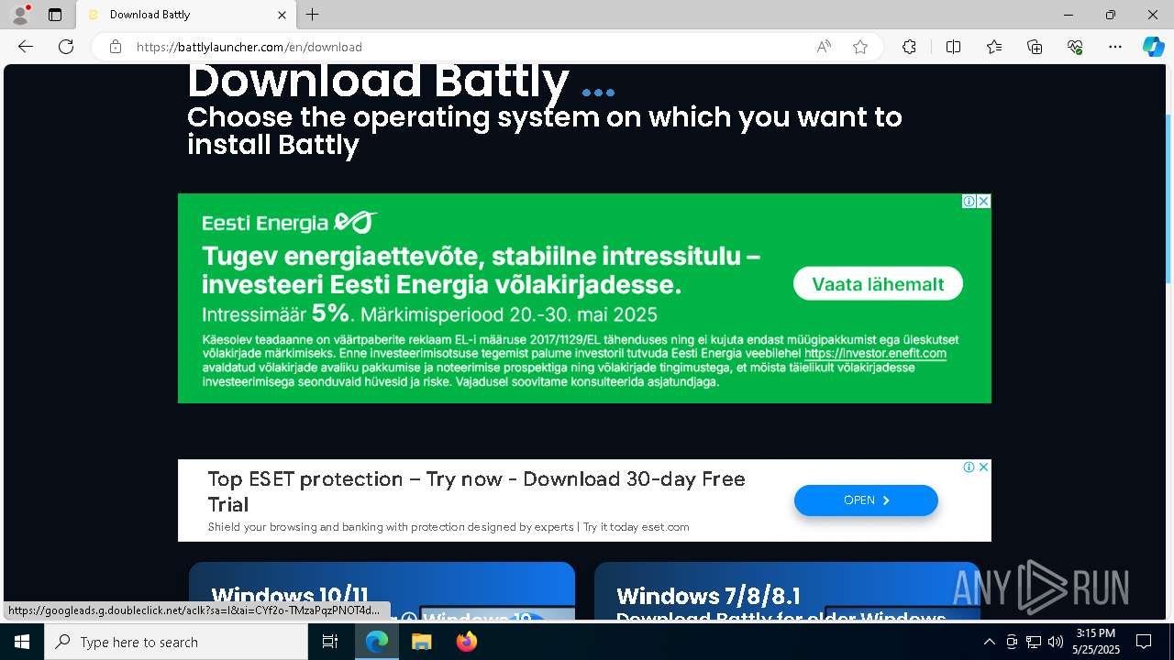Image resolution: width=1174 pixels, height=660 pixels.
Task: Open Task View
Action: 330,642
